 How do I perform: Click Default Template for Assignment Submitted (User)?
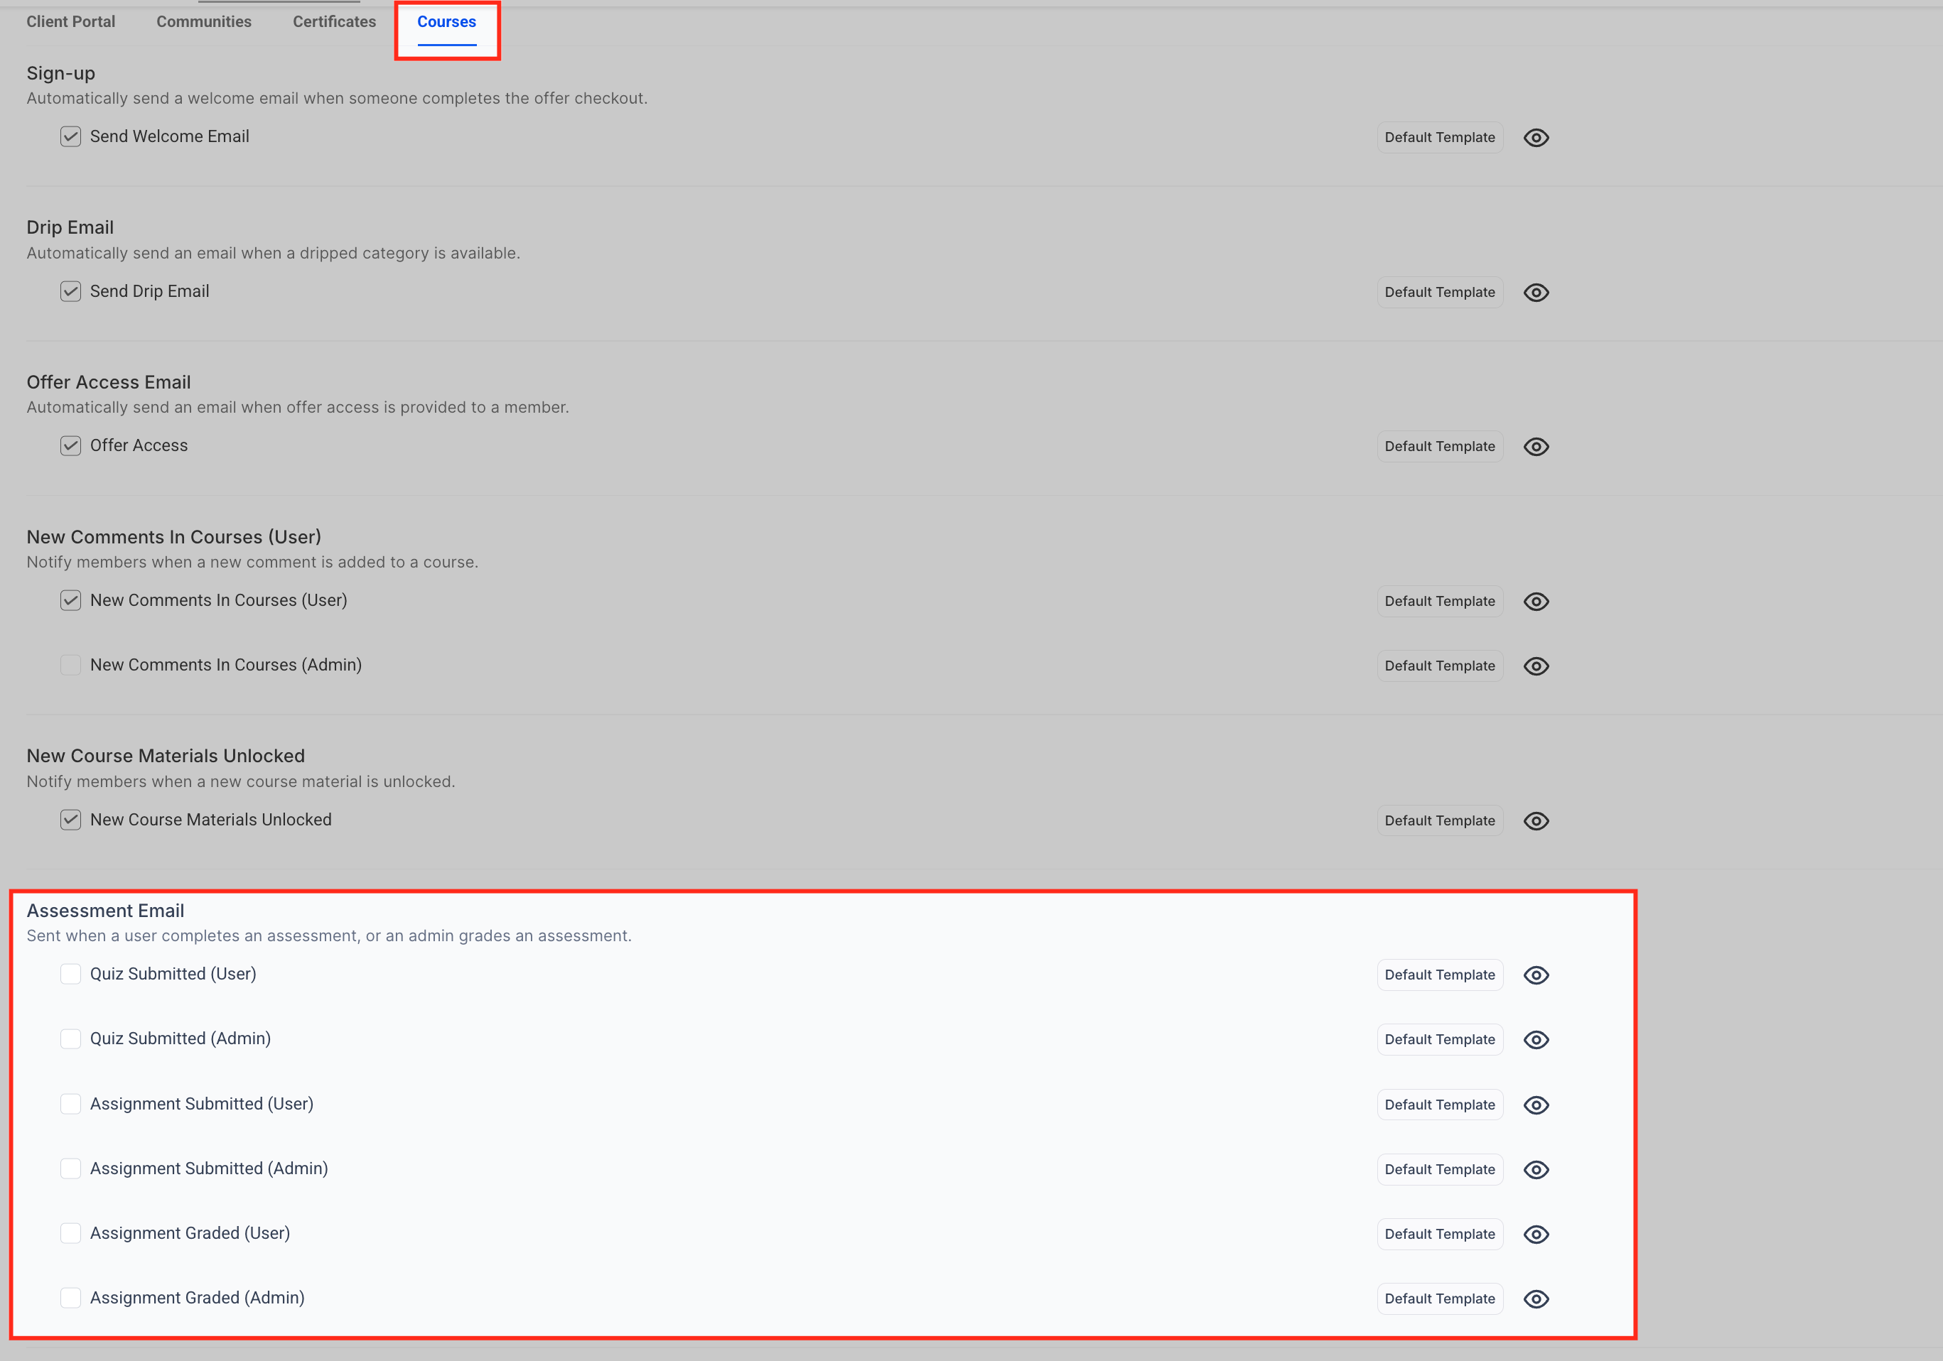pos(1438,1105)
